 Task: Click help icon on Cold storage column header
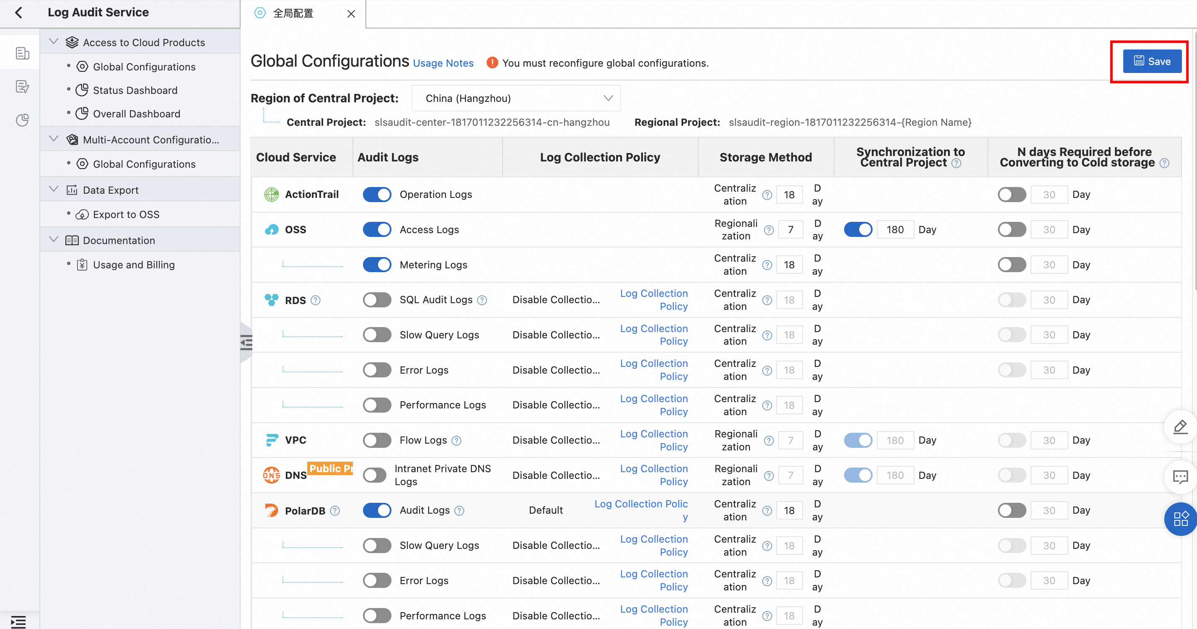(x=1164, y=163)
